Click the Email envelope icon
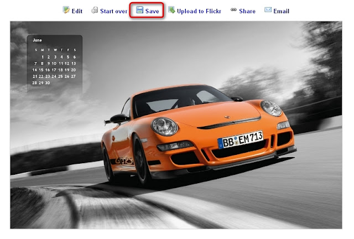Screen dimensions: 354x239 (268, 10)
